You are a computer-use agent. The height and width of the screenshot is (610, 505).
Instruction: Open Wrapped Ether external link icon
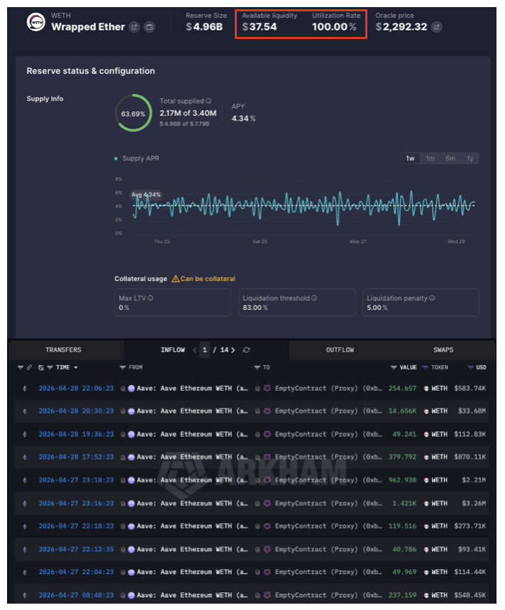click(x=134, y=27)
